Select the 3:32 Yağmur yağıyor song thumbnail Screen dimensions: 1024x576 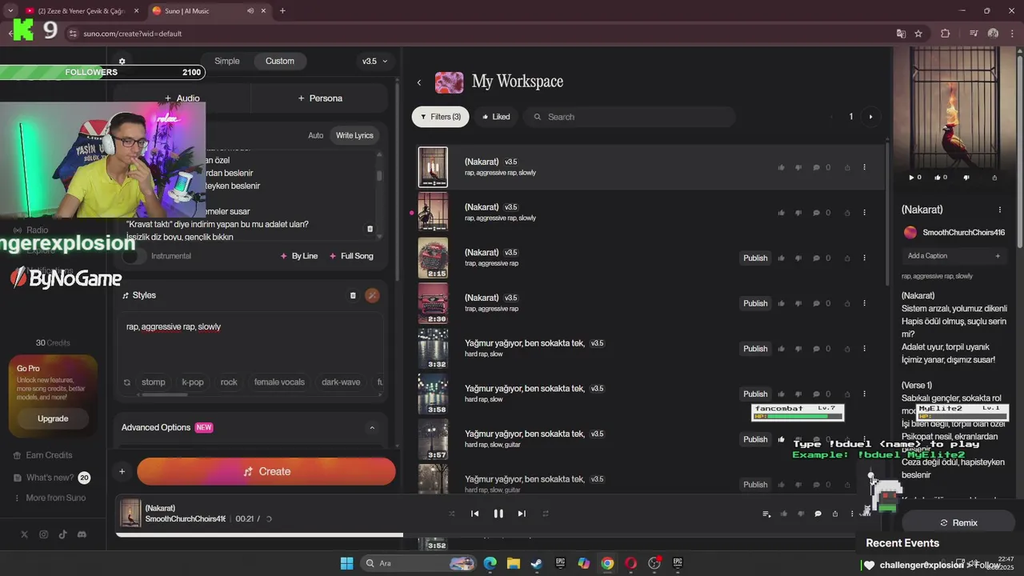[433, 349]
